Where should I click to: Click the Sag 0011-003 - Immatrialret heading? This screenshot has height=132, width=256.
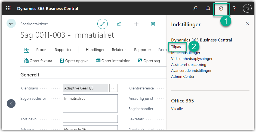click(x=67, y=35)
